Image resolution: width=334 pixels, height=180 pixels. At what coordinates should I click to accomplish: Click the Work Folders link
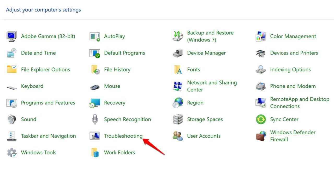coord(120,153)
